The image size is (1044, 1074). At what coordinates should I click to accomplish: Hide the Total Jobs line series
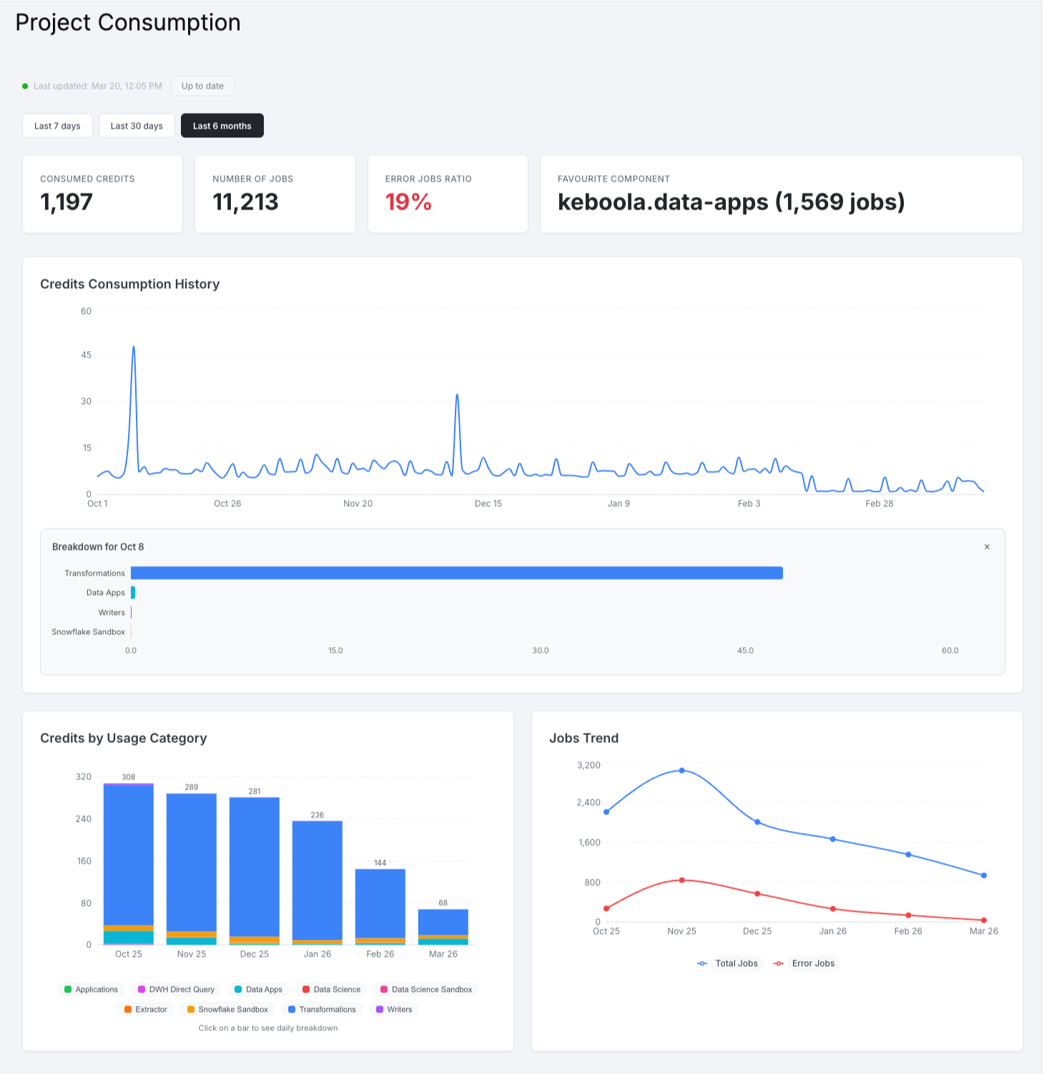tap(727, 963)
